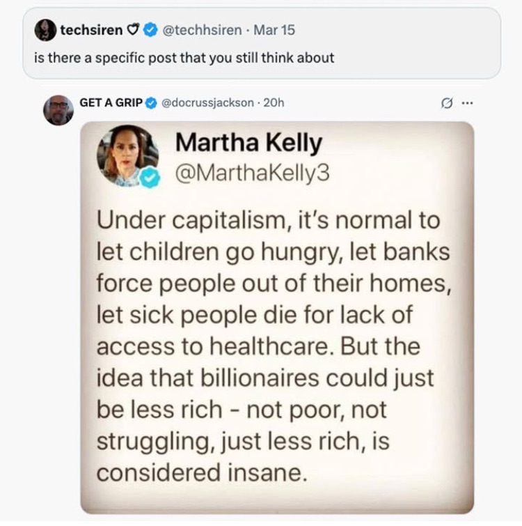Open the @docrussjackson handle link
Screen dimensions: 522x526
point(207,102)
